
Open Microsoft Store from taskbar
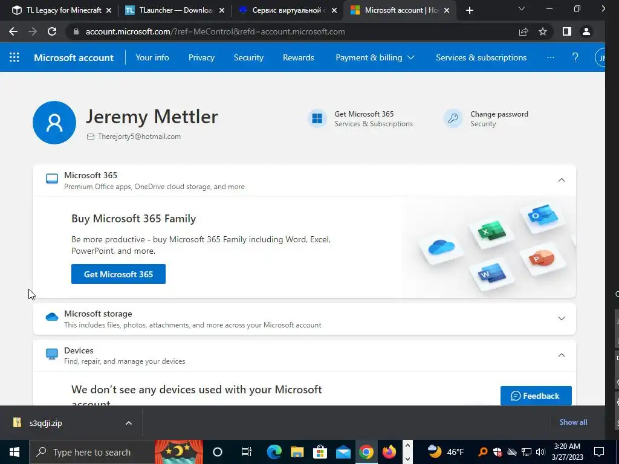pos(320,452)
